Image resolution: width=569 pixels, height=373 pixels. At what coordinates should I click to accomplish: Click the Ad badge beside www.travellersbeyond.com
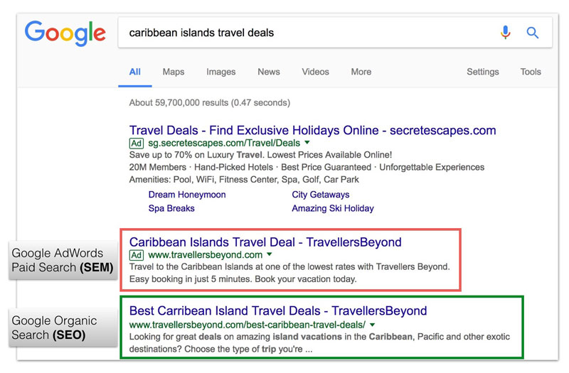tap(137, 255)
